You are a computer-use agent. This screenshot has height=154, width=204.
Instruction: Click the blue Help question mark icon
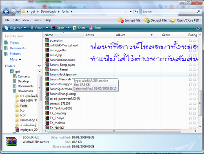click(198, 28)
